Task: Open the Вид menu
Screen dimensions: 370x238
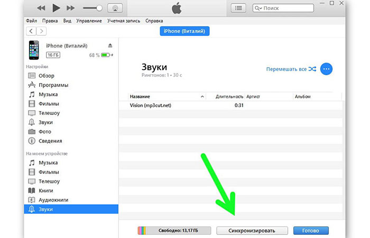Action: click(67, 21)
